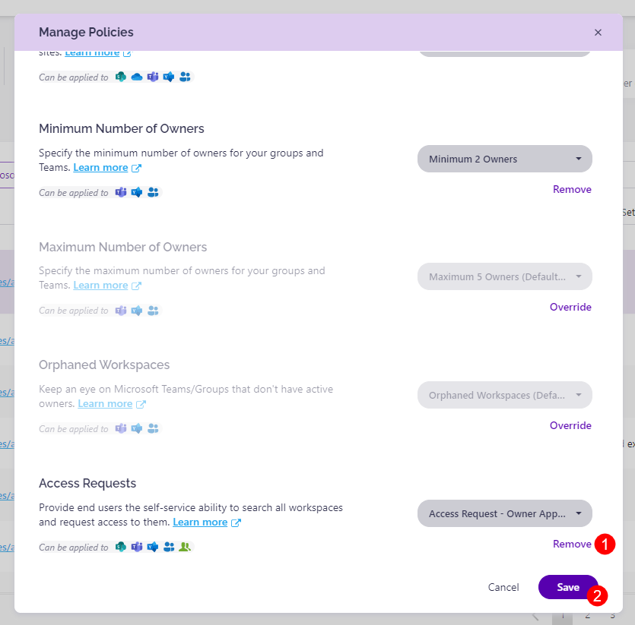Click the green security group icon under Access Requests
The width and height of the screenshot is (635, 625).
184,547
